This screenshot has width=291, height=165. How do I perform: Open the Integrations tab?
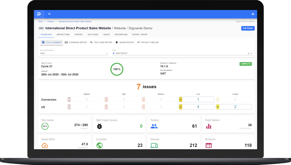click(121, 35)
